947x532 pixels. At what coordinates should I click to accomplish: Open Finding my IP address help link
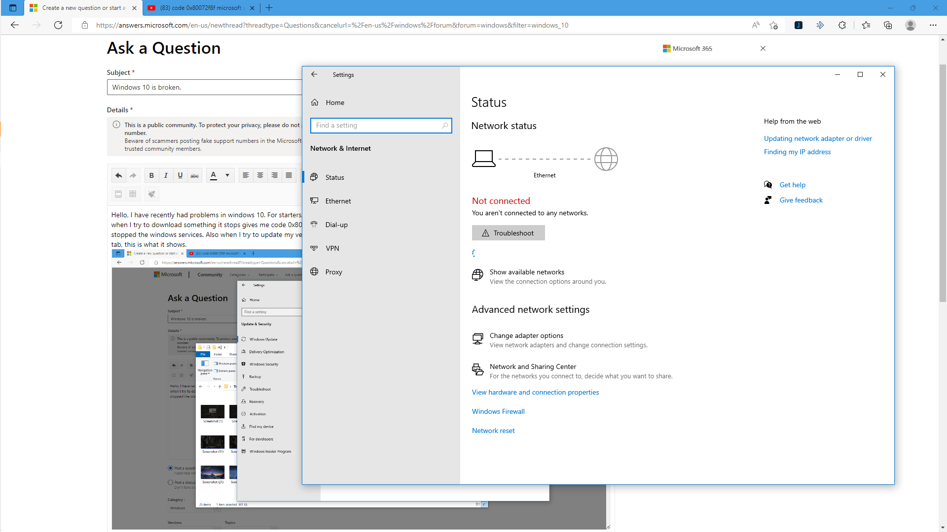coord(797,152)
